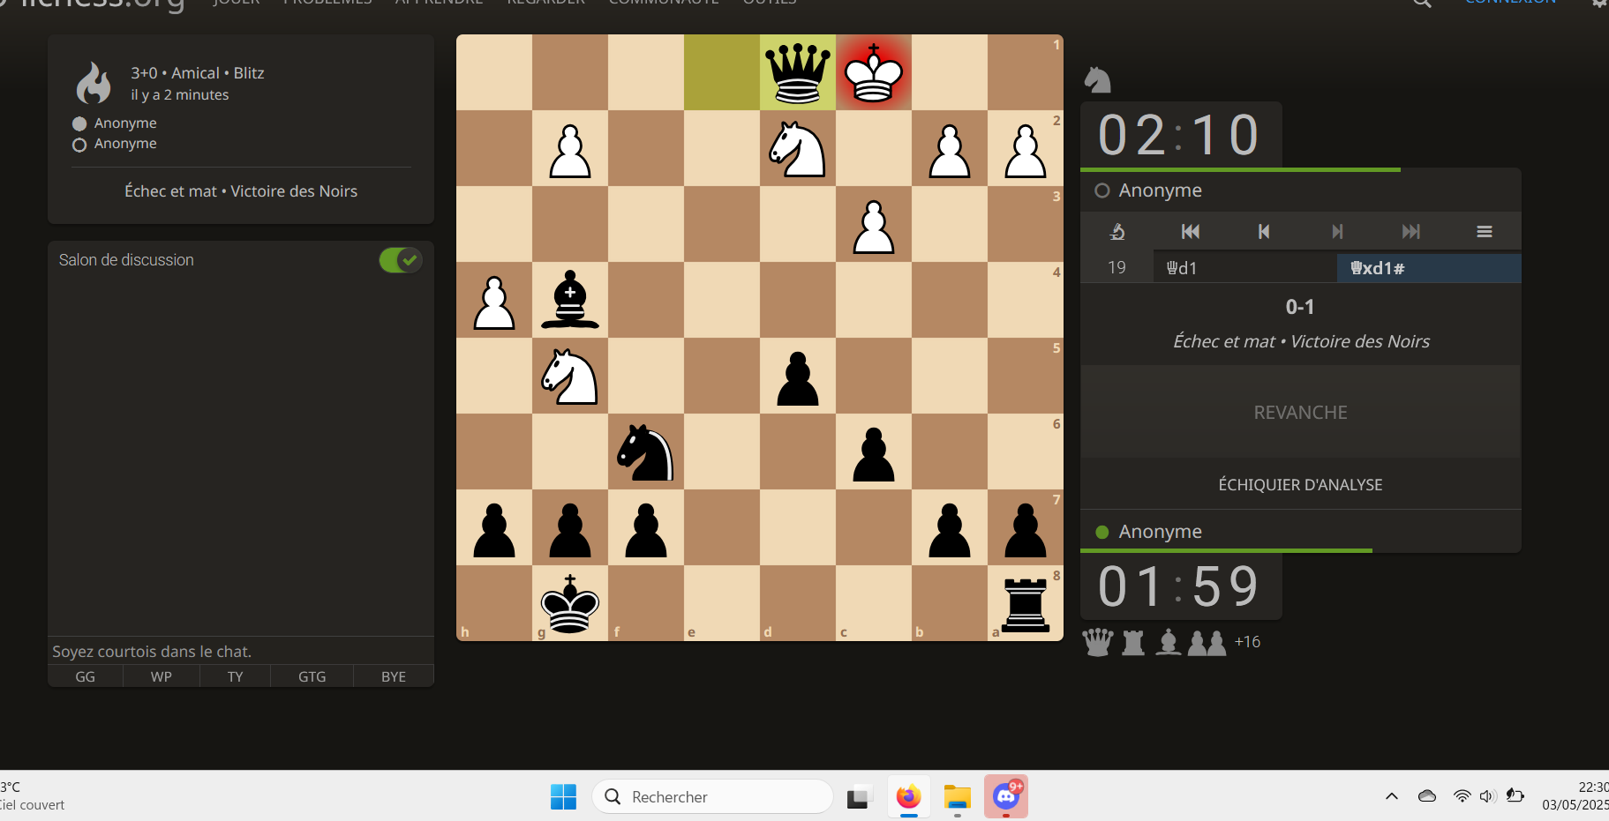Send the GTG chat preset
Screen dimensions: 1609x821
tap(312, 676)
